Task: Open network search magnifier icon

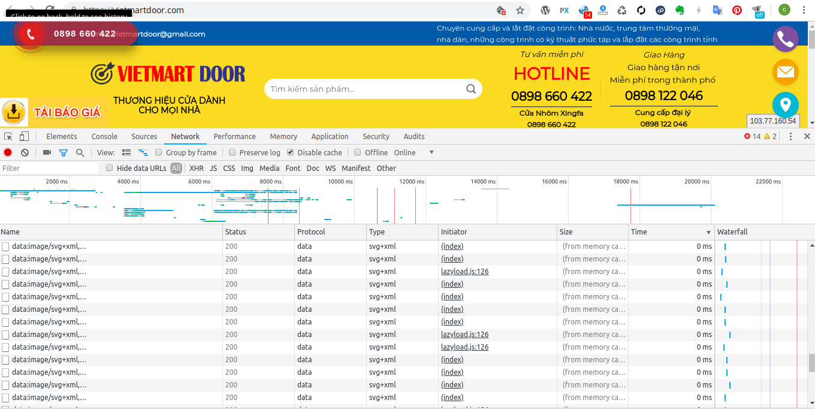Action: click(x=80, y=153)
